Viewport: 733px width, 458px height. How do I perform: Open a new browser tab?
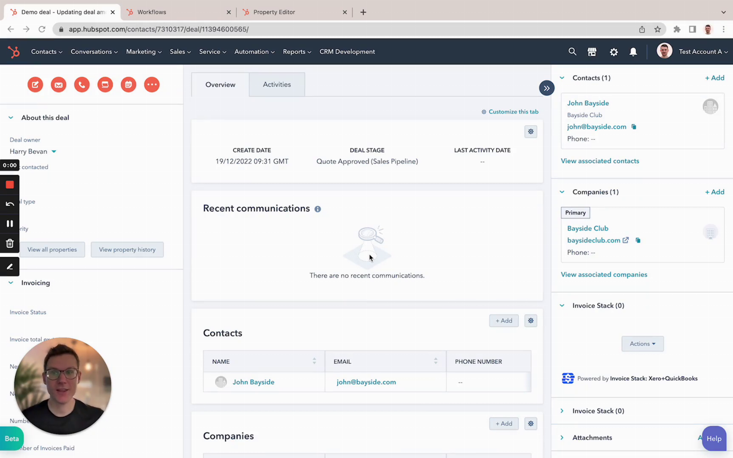pyautogui.click(x=363, y=12)
